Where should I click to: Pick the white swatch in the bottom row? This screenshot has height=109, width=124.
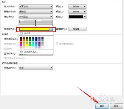pyautogui.click(x=43, y=47)
